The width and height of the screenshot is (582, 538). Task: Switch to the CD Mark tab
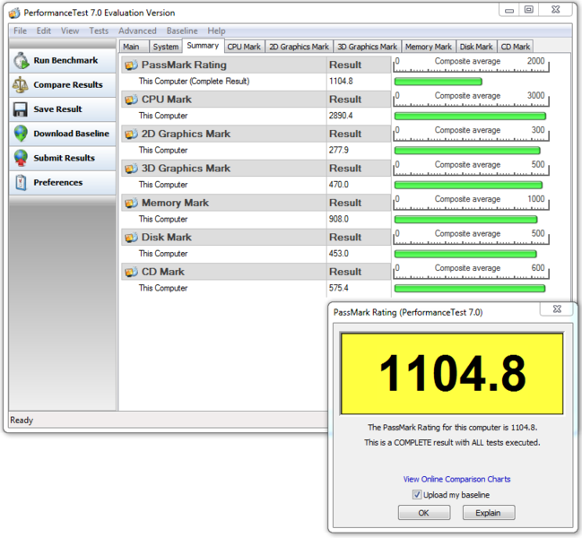(515, 47)
